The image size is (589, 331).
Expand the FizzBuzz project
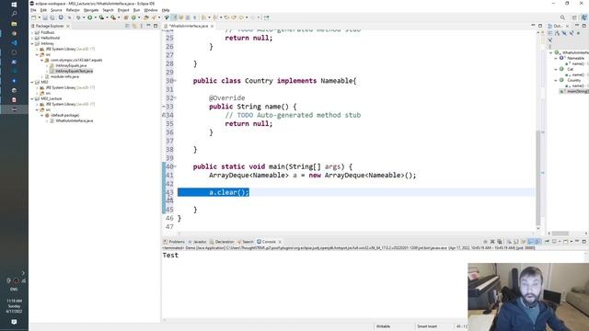[32, 33]
